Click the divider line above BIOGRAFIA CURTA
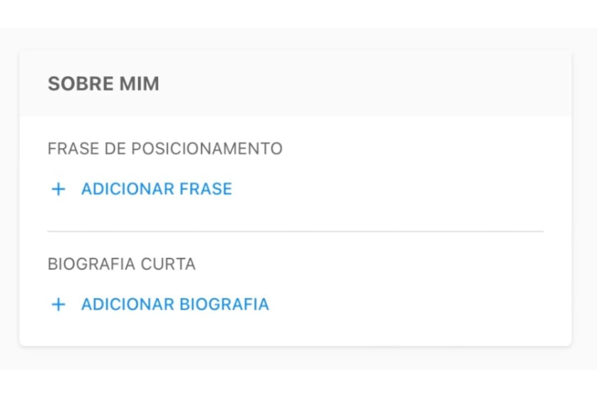The image size is (597, 398). tap(296, 231)
